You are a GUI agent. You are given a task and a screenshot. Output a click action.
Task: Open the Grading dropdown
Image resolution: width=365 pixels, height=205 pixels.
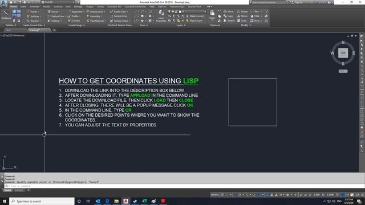click(x=55, y=20)
